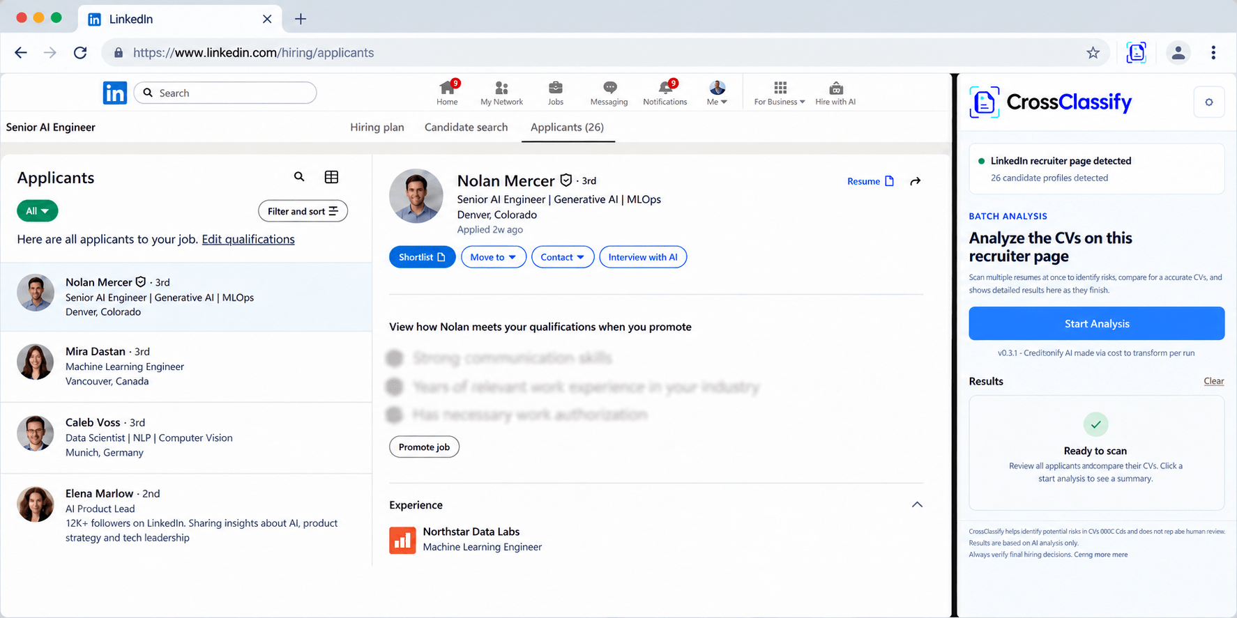
Task: Open Northstar Data Labs company logo
Action: [x=402, y=540]
